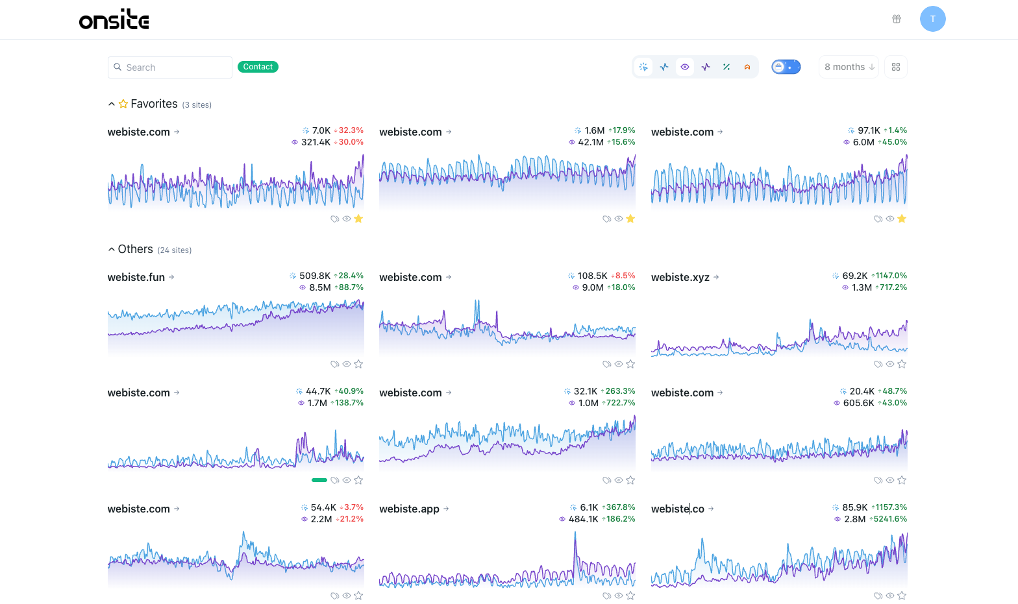
Task: Switch layout with the grid view icon
Action: pyautogui.click(x=896, y=67)
